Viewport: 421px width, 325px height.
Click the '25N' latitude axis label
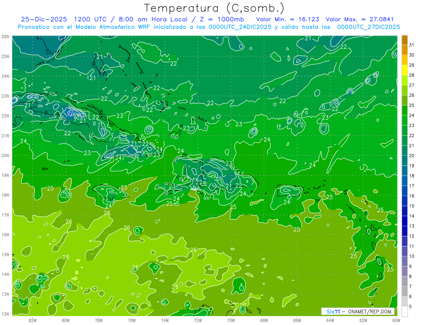pos(5,56)
